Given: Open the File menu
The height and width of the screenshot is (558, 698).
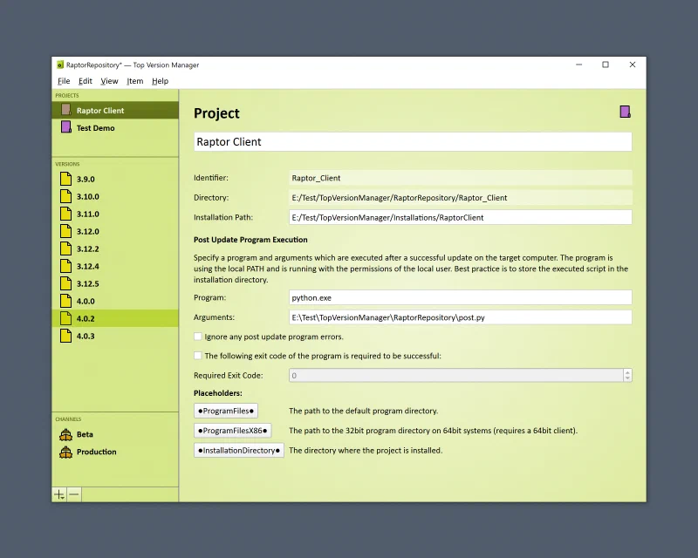Looking at the screenshot, I should [x=64, y=81].
